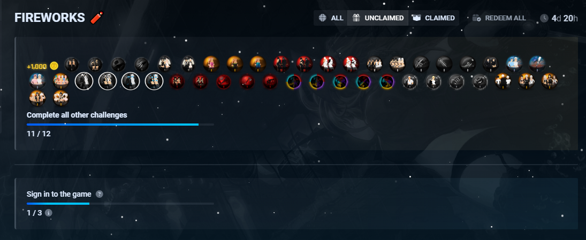This screenshot has width=586, height=240.
Task: Click the info icon next to 1 / 3
Action: click(48, 213)
